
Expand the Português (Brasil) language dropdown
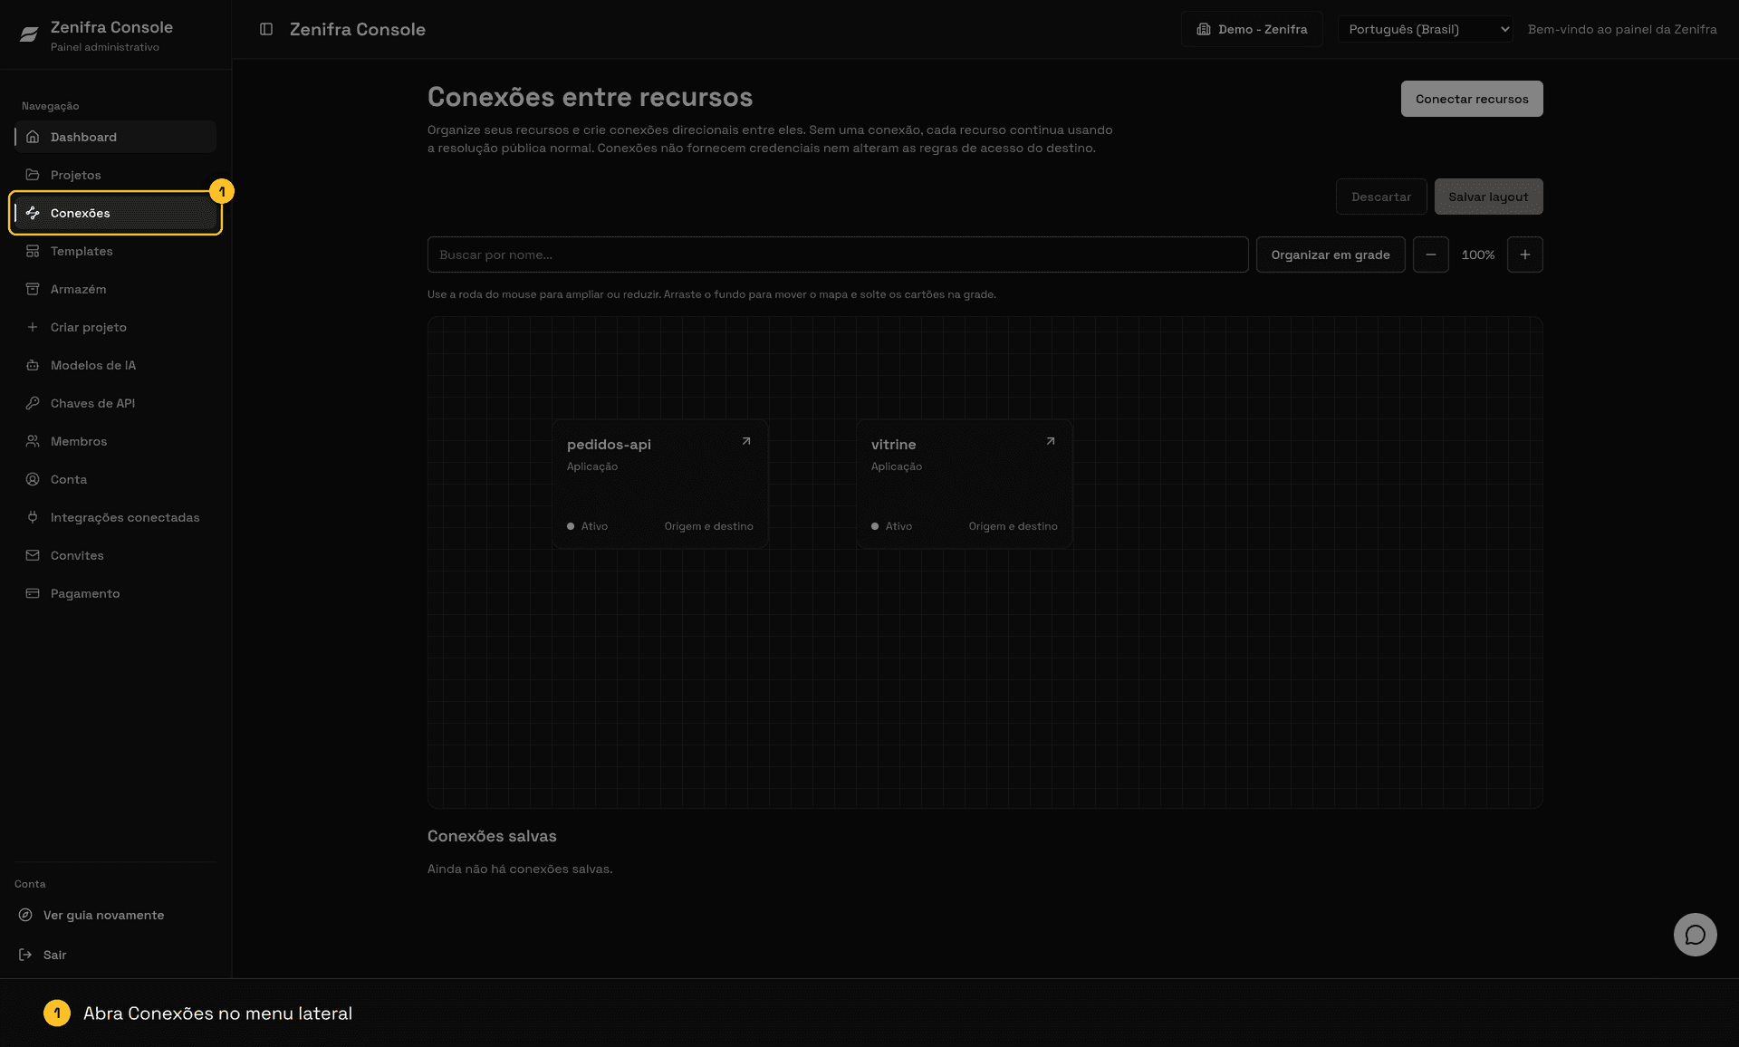tap(1426, 29)
